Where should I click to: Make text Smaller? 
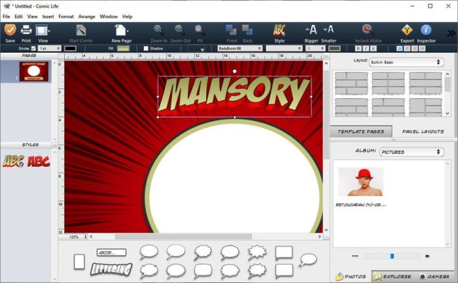coord(329,30)
